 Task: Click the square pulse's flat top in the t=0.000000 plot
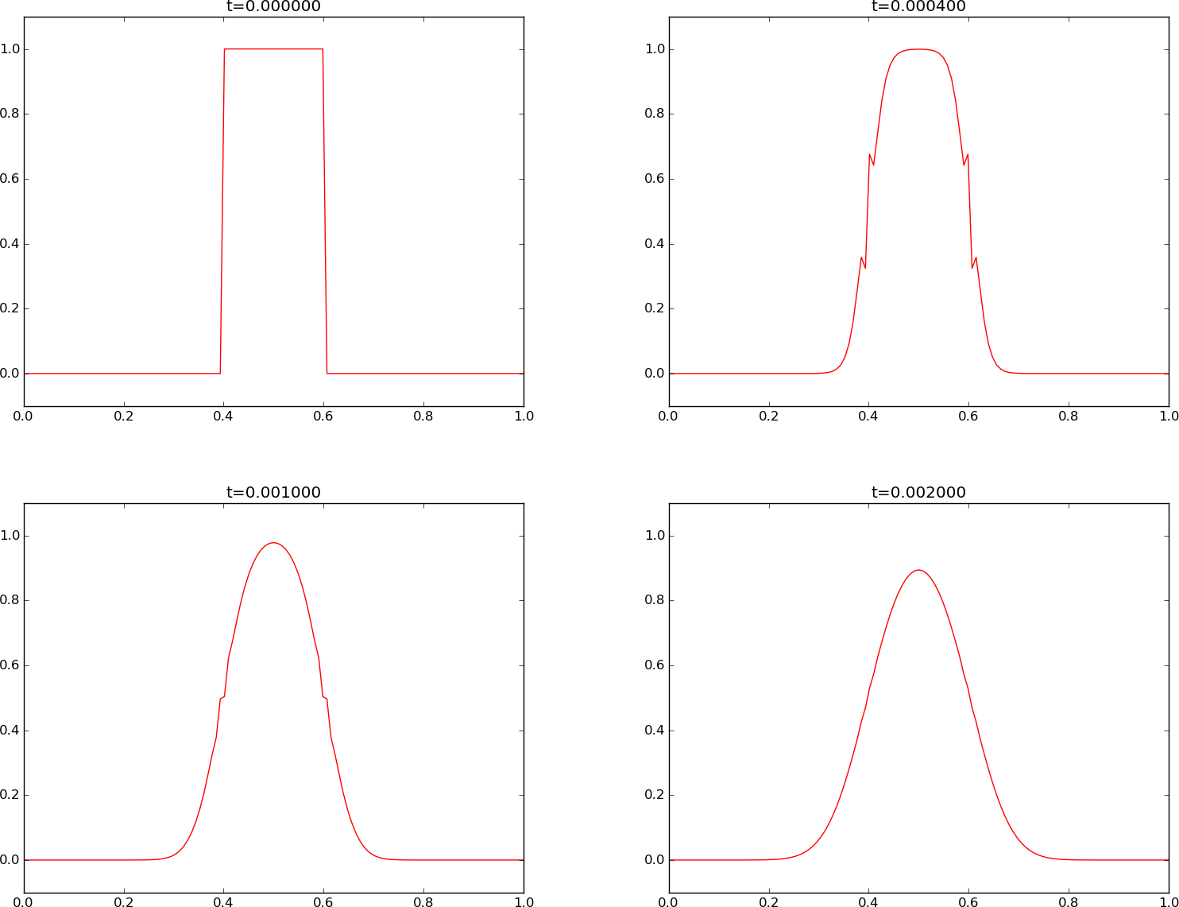(x=273, y=49)
